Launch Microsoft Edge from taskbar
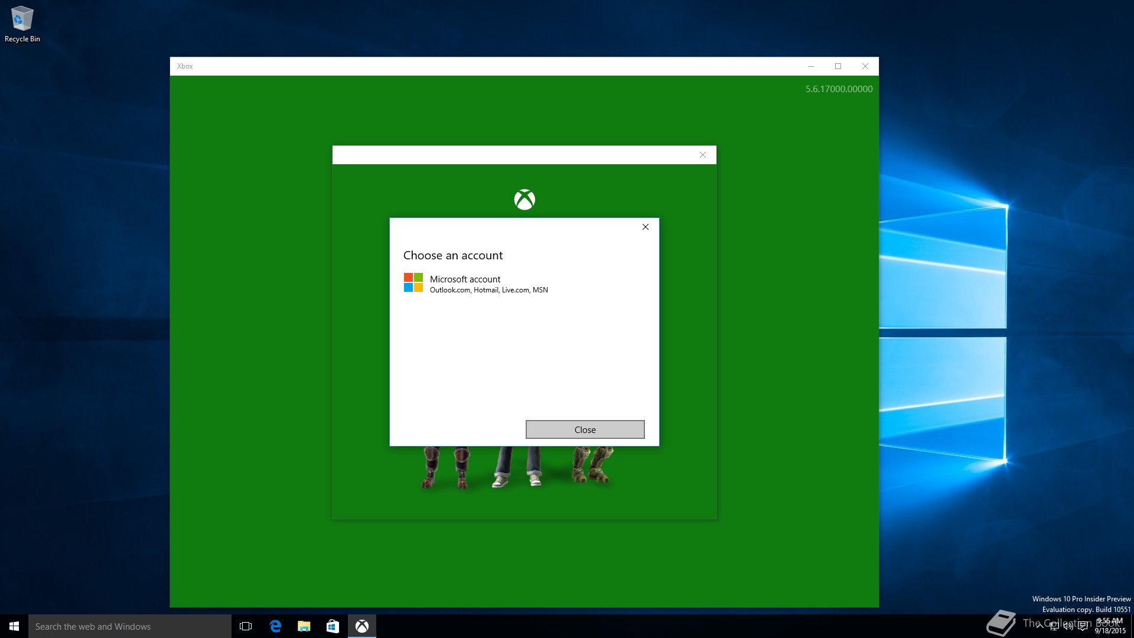 pos(275,626)
